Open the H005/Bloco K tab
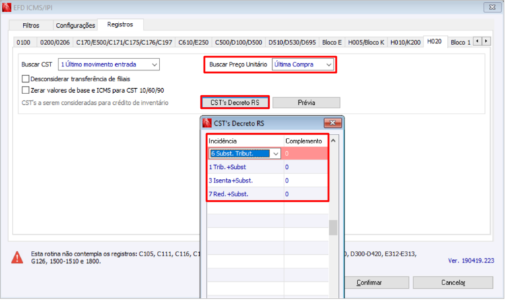The height and width of the screenshot is (300, 505). (366, 42)
